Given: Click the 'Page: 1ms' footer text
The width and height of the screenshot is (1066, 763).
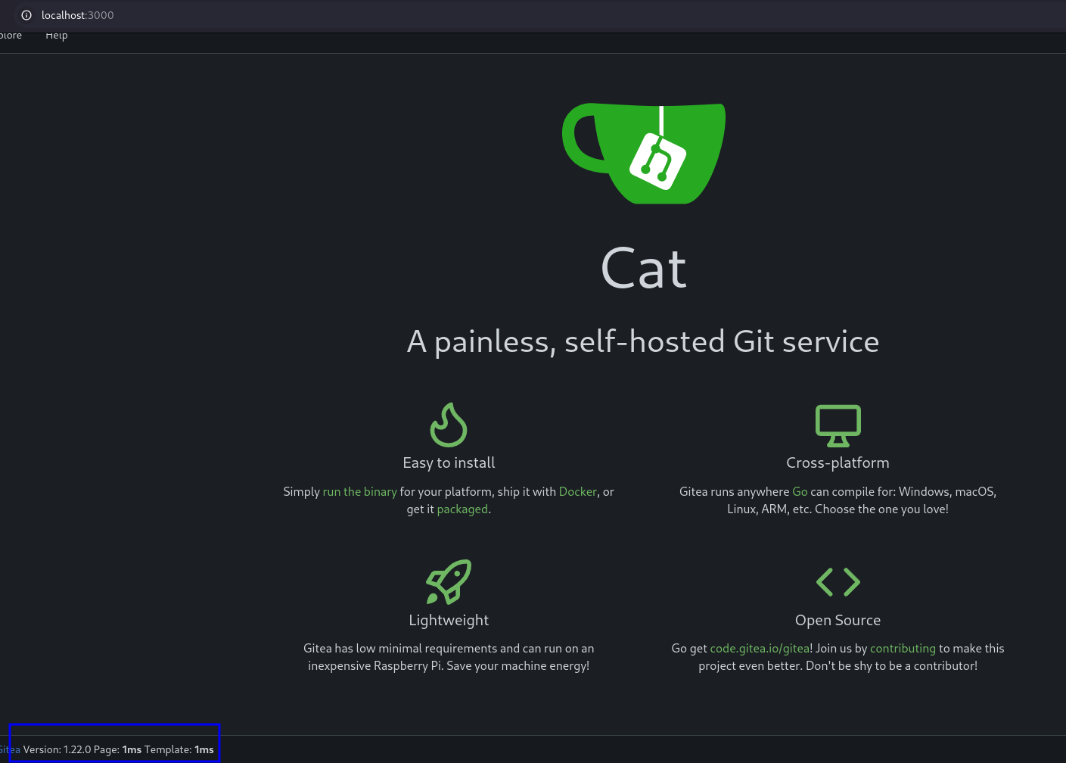Looking at the screenshot, I should (x=117, y=749).
